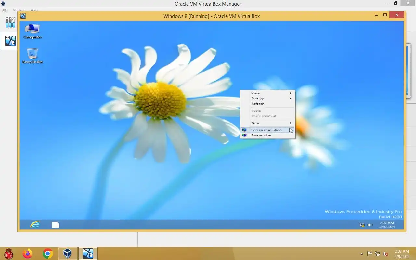The width and height of the screenshot is (416, 260).
Task: Switch to VirtualBox Manager on host taskbar
Action: (68, 253)
